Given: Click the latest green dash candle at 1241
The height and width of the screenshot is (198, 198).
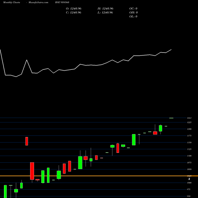Looking at the screenshot, I should point(171,118).
